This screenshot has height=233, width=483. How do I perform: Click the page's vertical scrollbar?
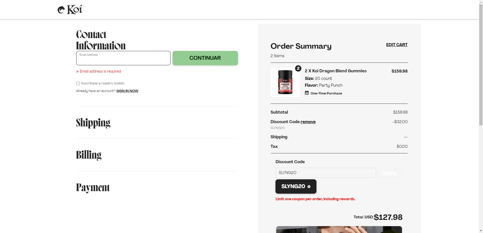pos(481,64)
